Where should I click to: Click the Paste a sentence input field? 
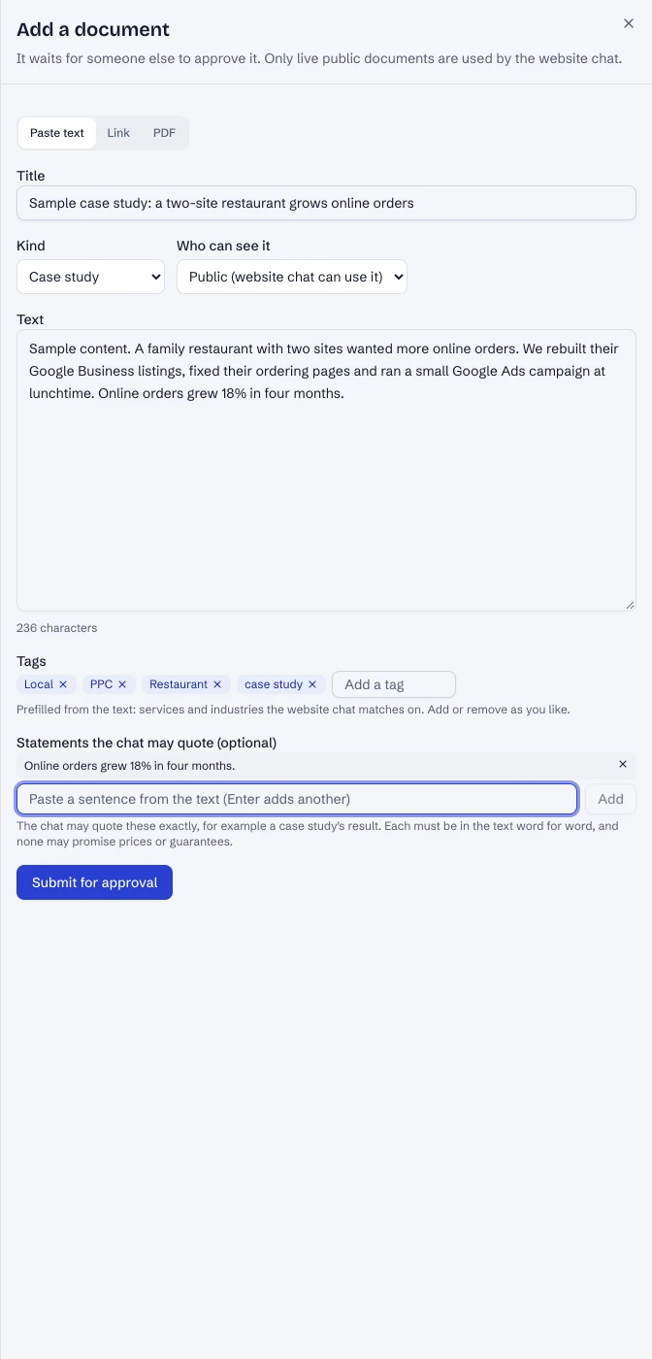coord(297,799)
